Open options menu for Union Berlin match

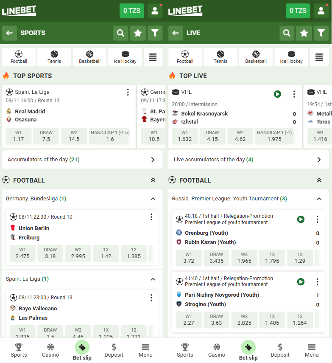[151, 217]
